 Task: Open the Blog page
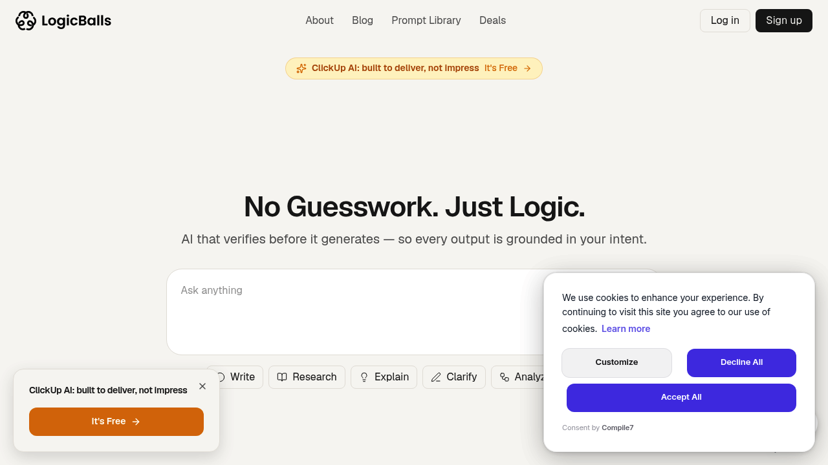362,21
